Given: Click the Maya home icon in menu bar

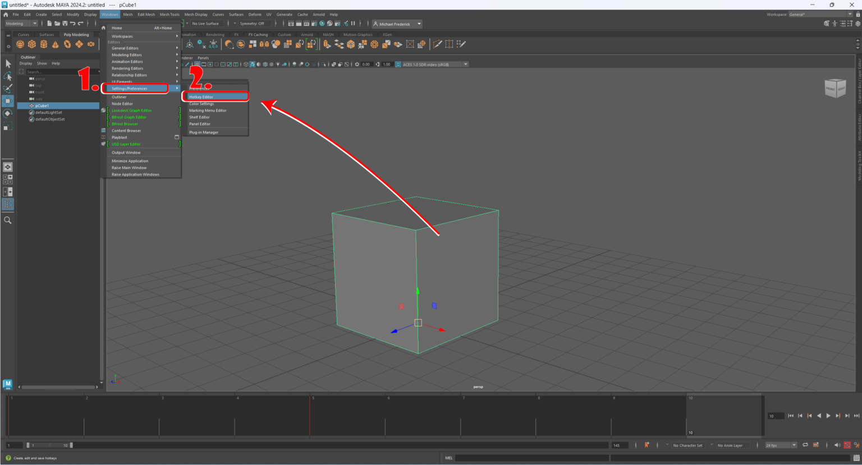Looking at the screenshot, I should coord(6,15).
